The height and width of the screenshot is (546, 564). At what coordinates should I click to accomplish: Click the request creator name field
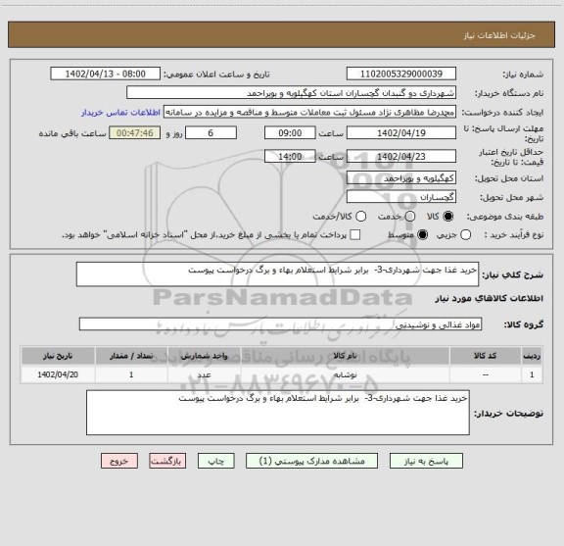tap(309, 112)
